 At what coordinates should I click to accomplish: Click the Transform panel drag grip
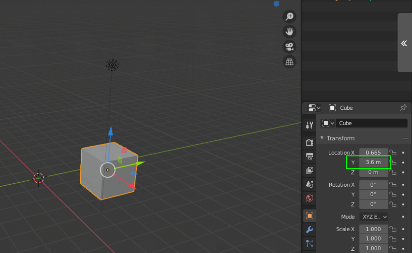pyautogui.click(x=405, y=138)
